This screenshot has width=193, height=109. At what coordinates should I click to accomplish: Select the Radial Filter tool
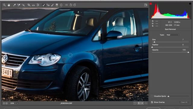pyautogui.click(x=61, y=5)
